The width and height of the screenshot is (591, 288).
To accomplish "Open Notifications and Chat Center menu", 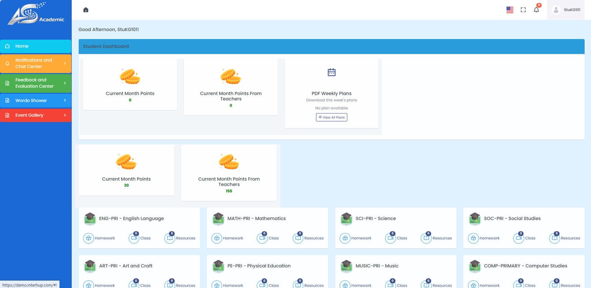I will pyautogui.click(x=35, y=63).
